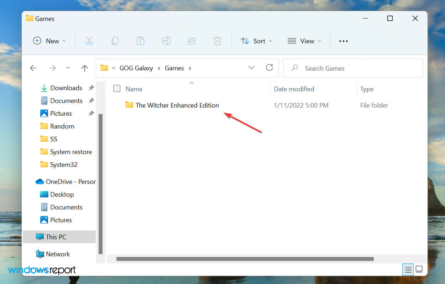Maximize the Games window
445x284 pixels.
[390, 18]
